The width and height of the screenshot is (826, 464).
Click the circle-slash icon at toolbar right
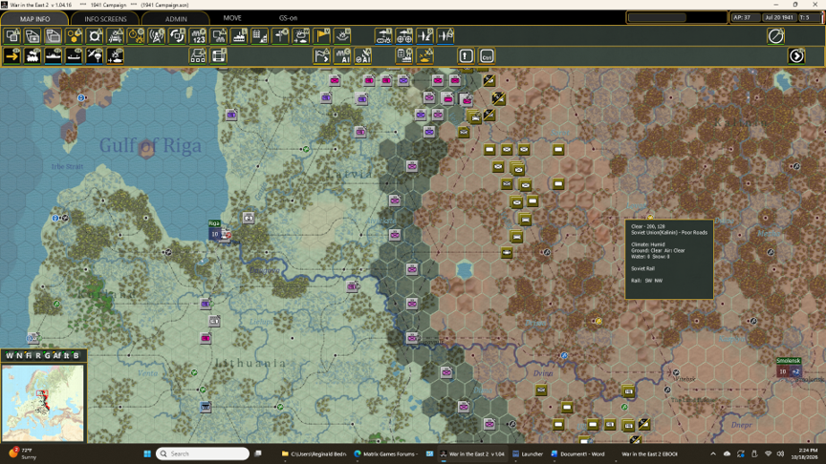pos(776,35)
